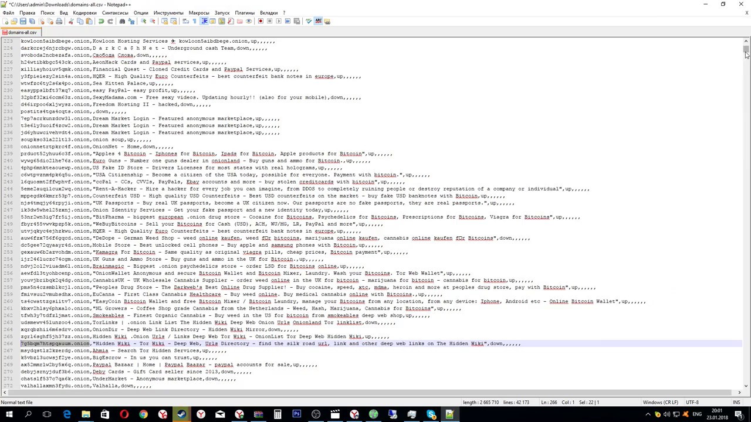The image size is (751, 422).
Task: Open the Файл menu
Action: coord(8,13)
